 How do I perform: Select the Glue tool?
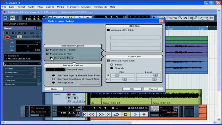click(170, 18)
